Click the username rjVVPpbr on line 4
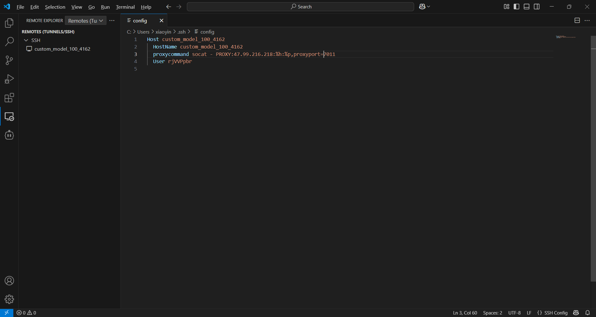The width and height of the screenshot is (596, 317). [180, 61]
